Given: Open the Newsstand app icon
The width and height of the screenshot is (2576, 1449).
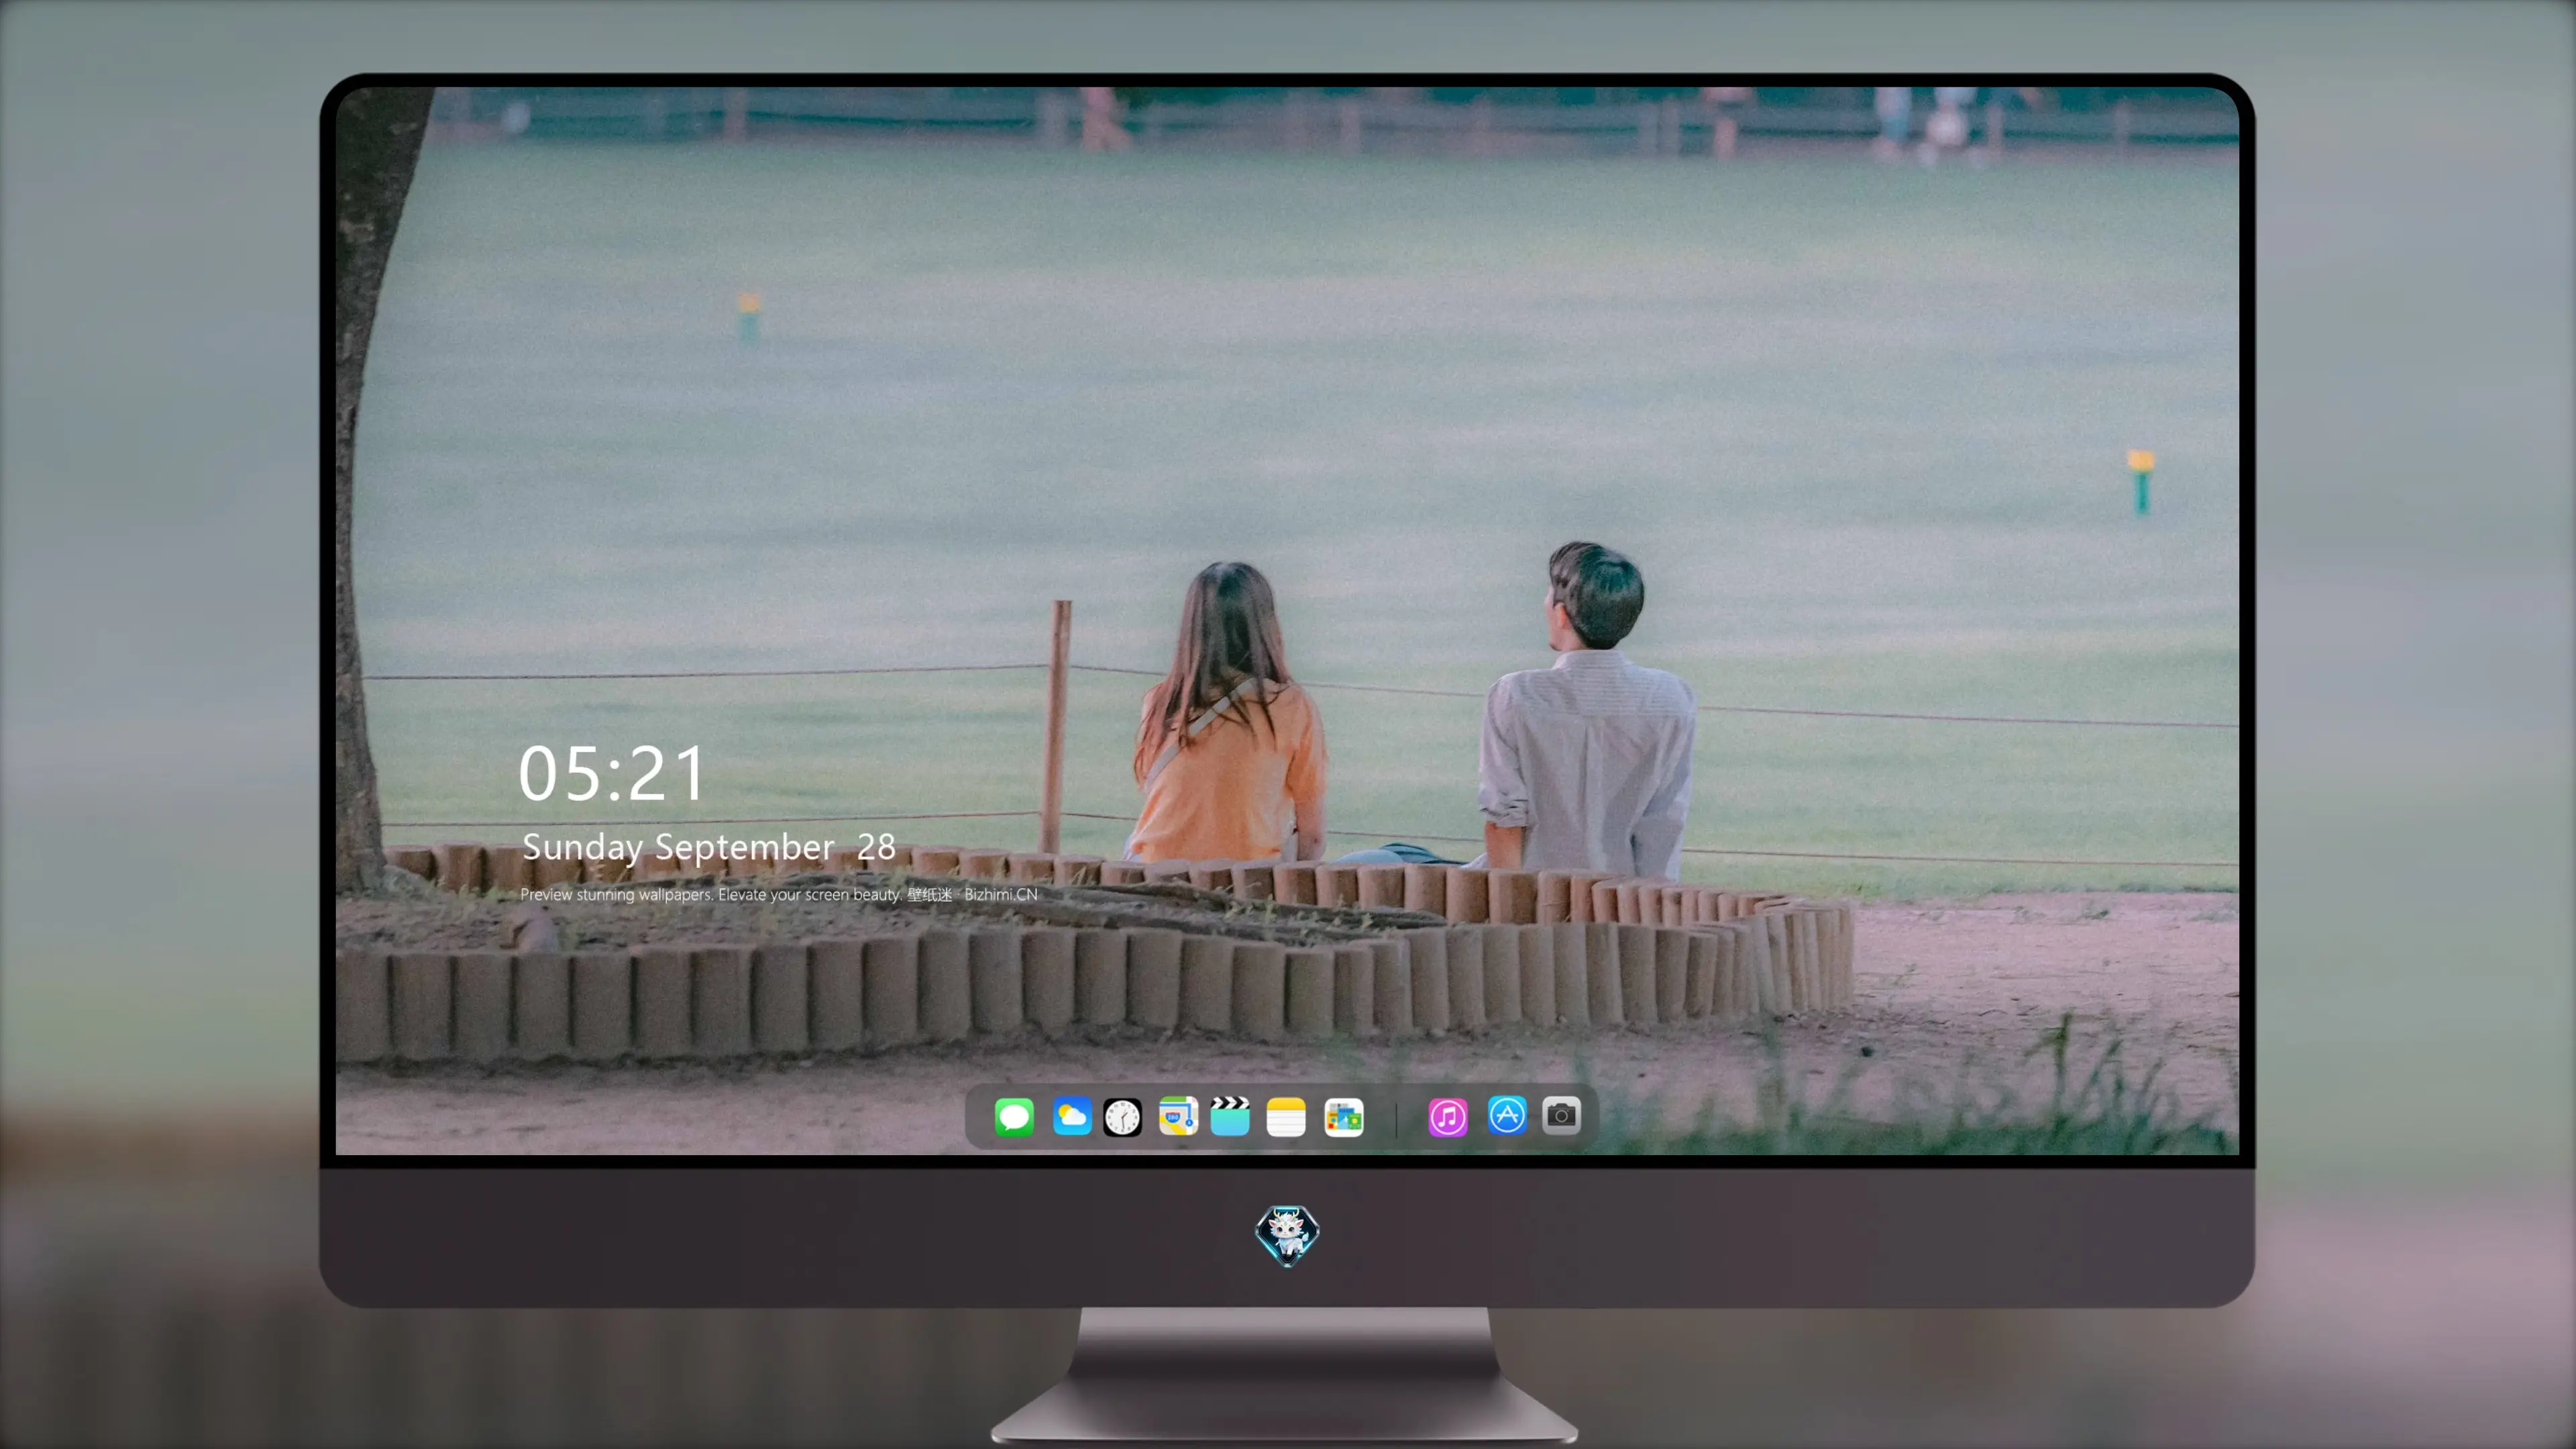Looking at the screenshot, I should point(1343,1116).
